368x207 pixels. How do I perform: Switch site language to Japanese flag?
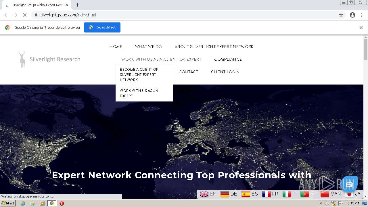(349, 194)
